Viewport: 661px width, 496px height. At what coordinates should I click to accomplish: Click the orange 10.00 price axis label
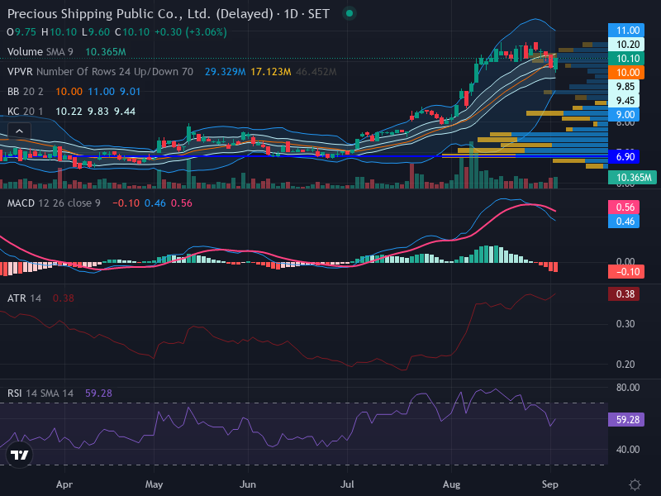(x=626, y=72)
